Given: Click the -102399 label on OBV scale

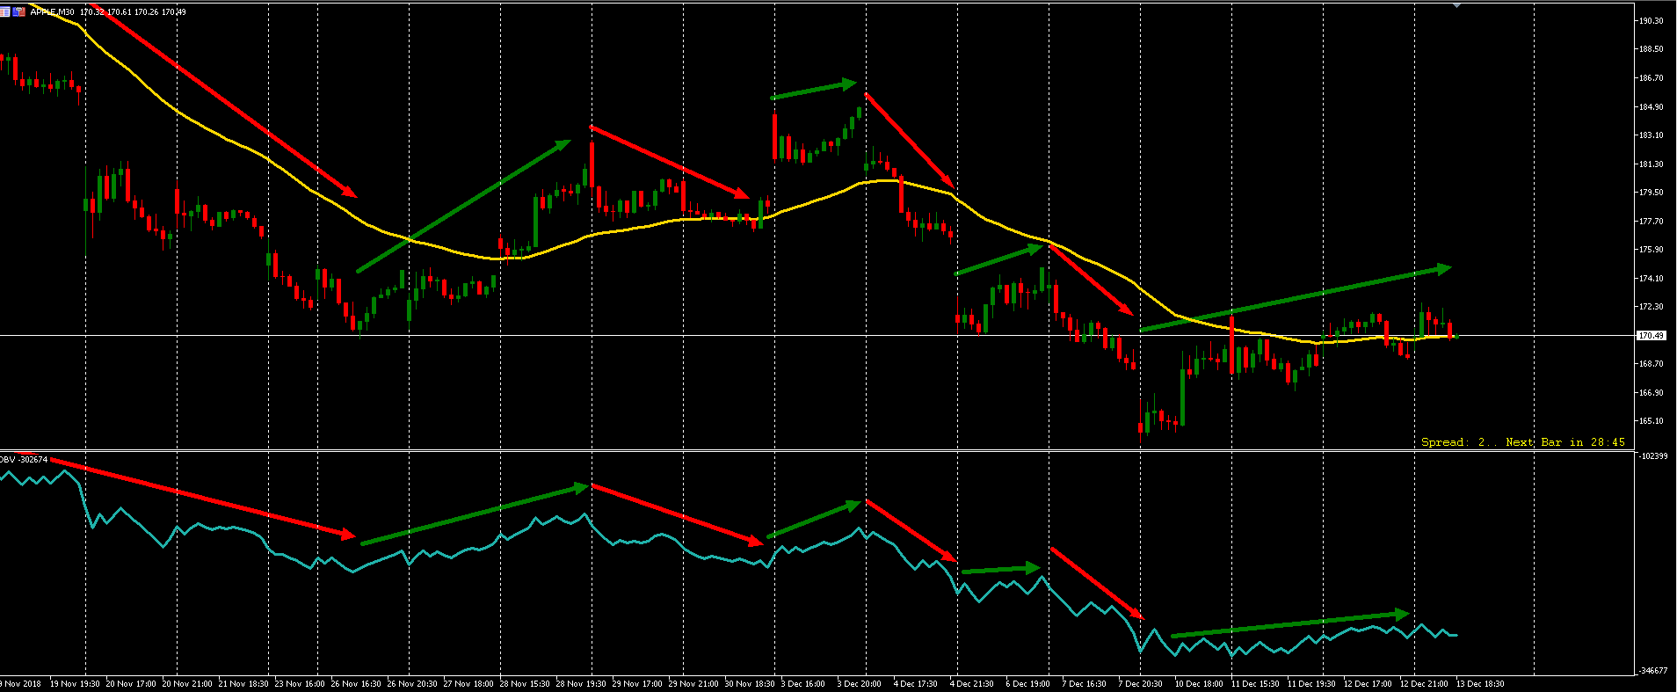Looking at the screenshot, I should point(1653,456).
